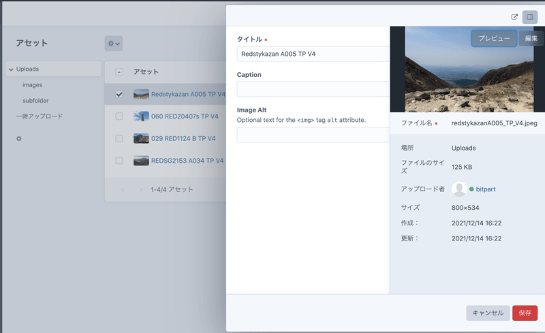Viewport: 545px width, 333px height.
Task: Collapse the Uploads folder tree
Action: click(x=11, y=69)
